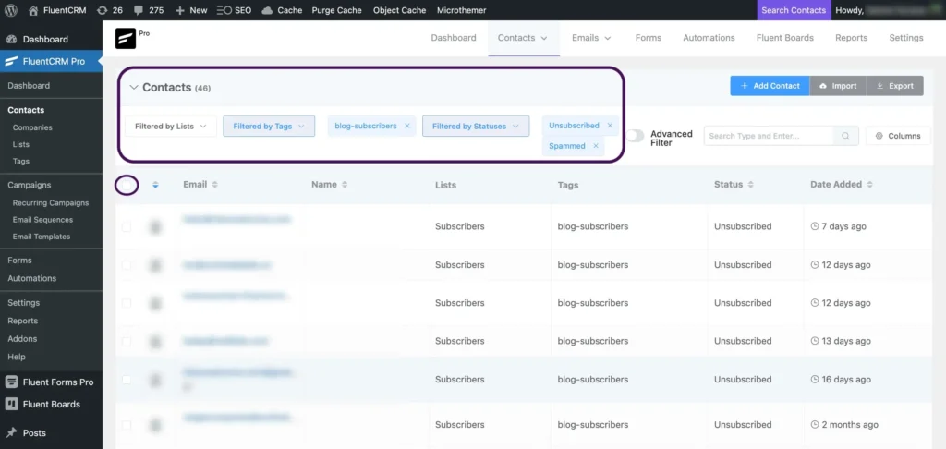Open the comments icon showing 275
This screenshot has height=449, width=946.
pos(149,10)
